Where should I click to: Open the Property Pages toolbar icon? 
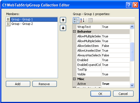point(90,20)
